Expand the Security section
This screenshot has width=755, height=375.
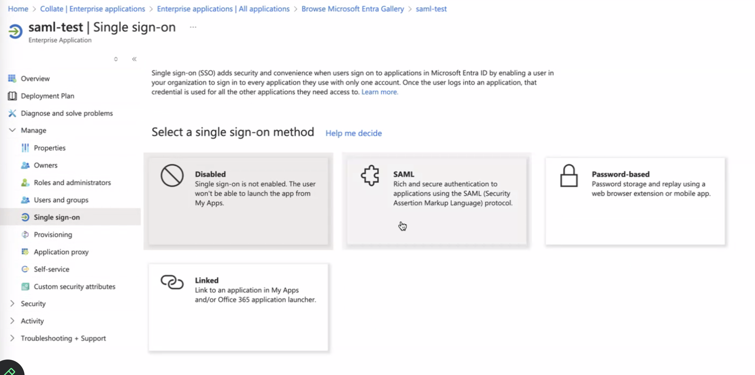12,303
